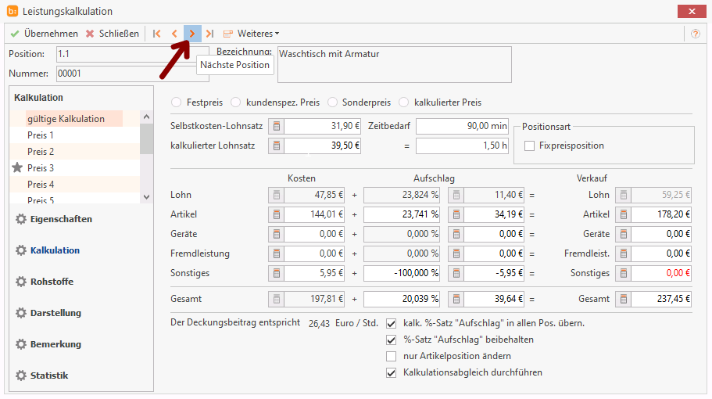712x399 pixels.
Task: Select the Festpreis radio button
Action: (176, 102)
